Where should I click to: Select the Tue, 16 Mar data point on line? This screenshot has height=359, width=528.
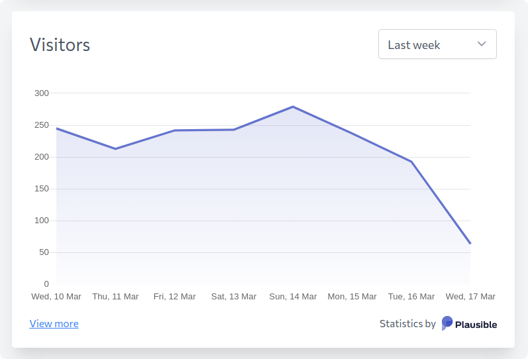click(x=411, y=162)
